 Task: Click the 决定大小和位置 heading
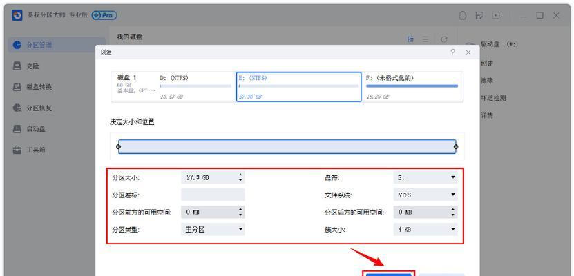(132, 122)
